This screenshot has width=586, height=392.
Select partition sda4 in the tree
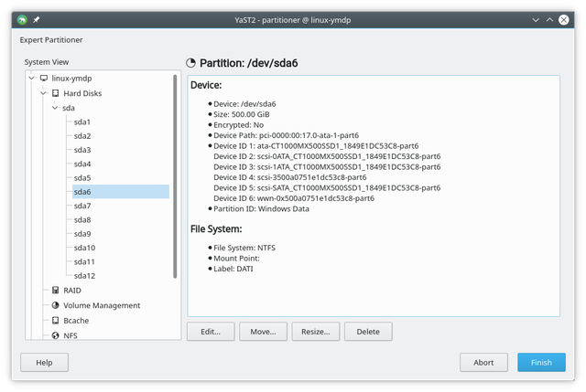82,164
